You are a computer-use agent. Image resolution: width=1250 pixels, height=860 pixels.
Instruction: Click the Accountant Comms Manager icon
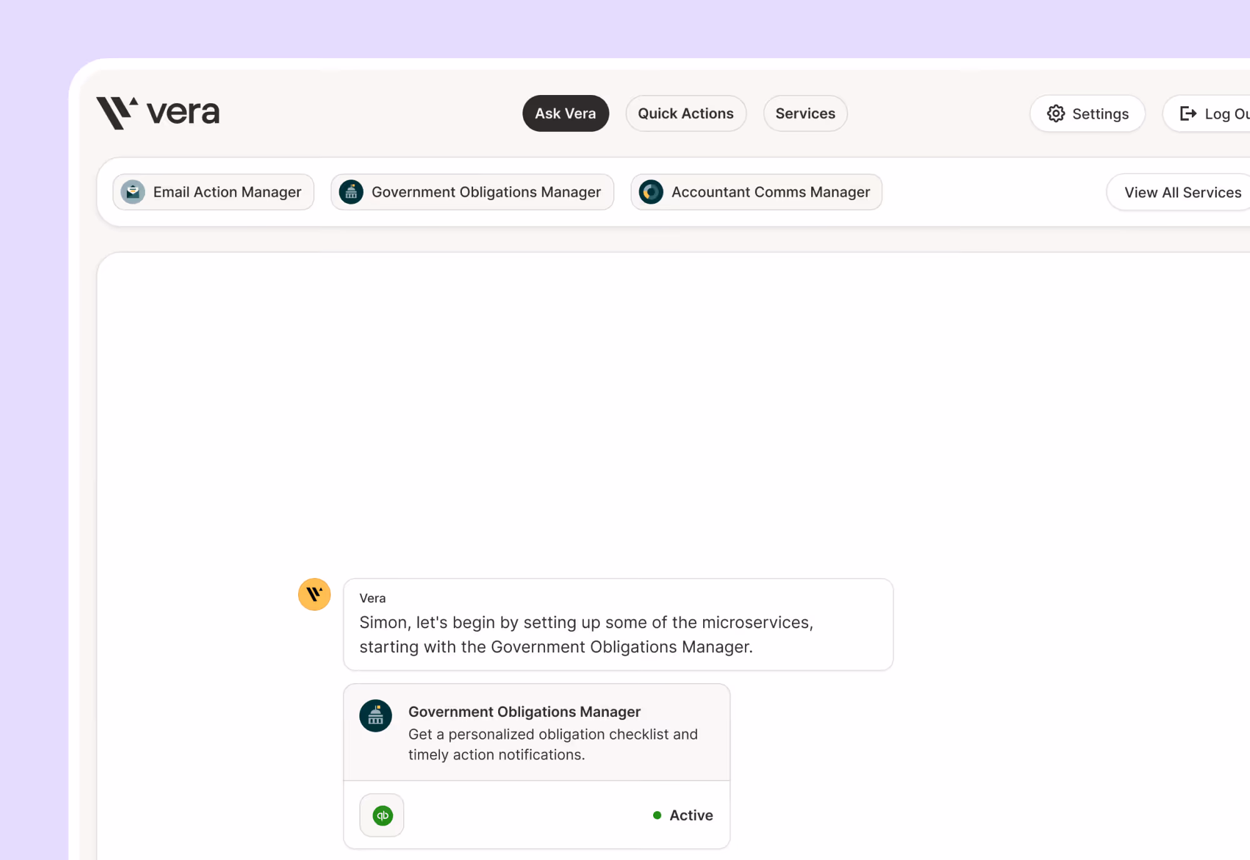(x=651, y=192)
